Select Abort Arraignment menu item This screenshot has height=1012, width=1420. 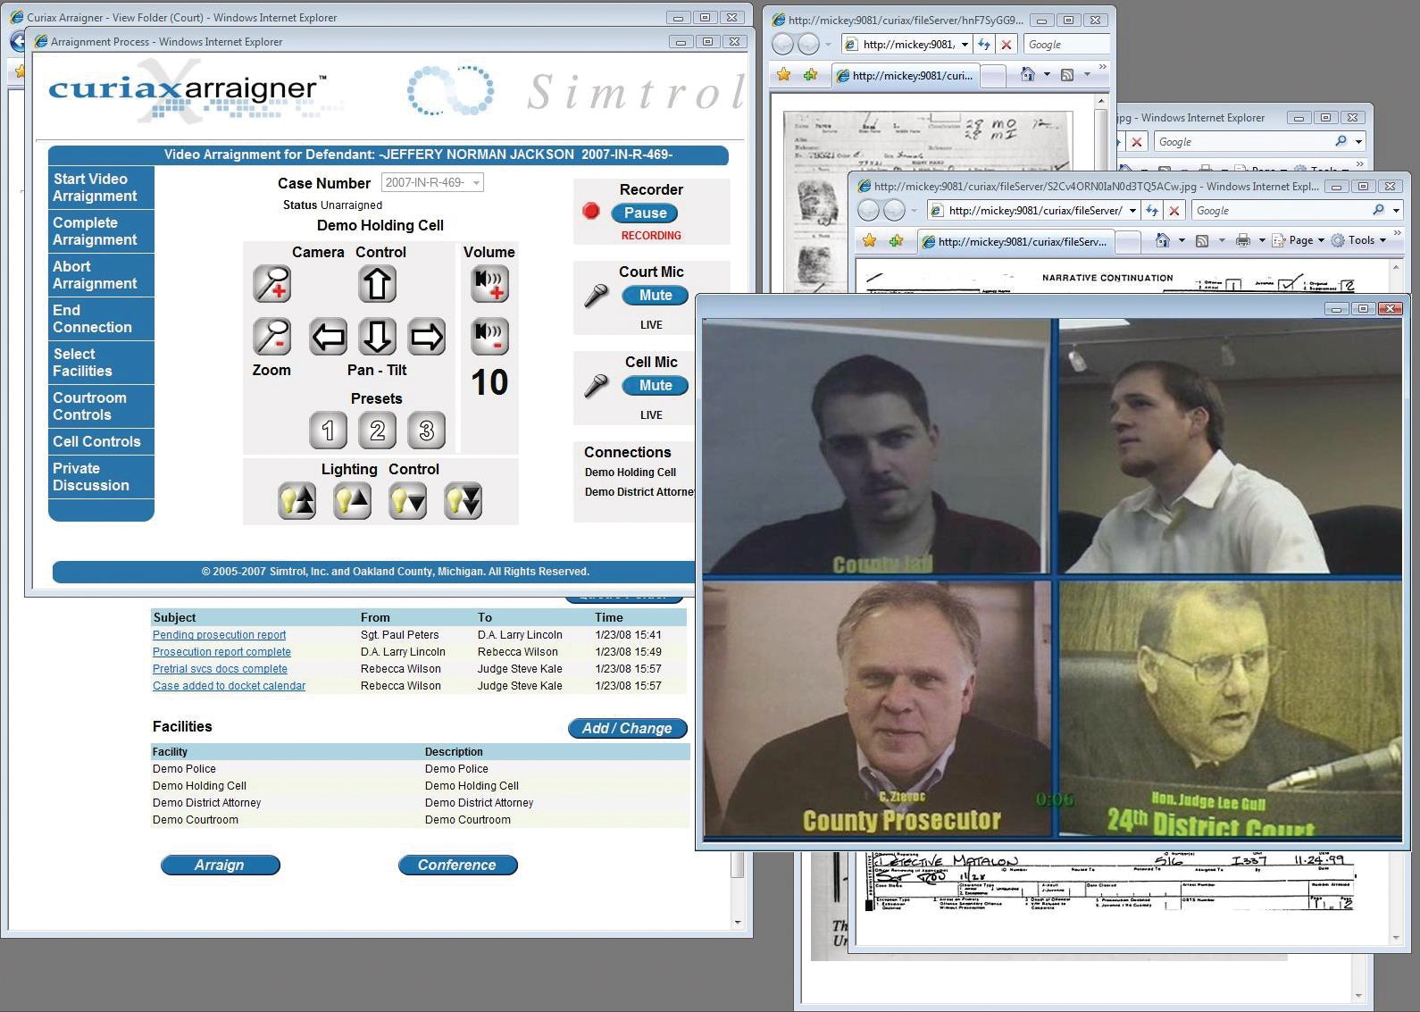tap(102, 275)
